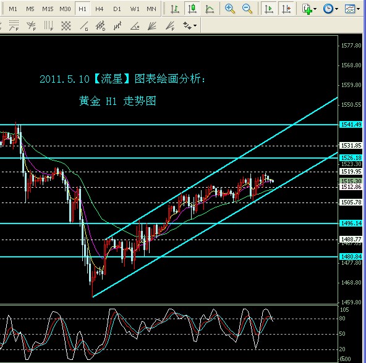Select the bar chart icon
366x363 pixels.
(x=174, y=9)
